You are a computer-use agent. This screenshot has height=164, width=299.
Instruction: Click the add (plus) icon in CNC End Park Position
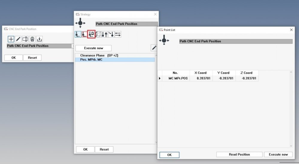[x=11, y=39]
